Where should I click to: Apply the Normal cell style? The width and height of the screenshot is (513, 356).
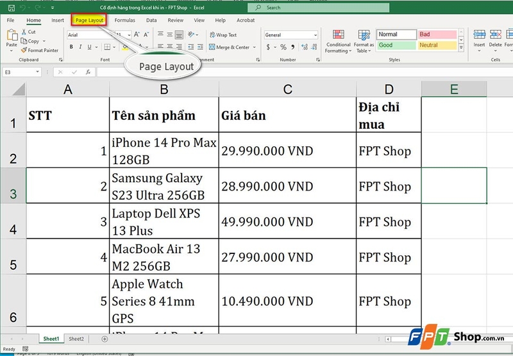point(396,35)
